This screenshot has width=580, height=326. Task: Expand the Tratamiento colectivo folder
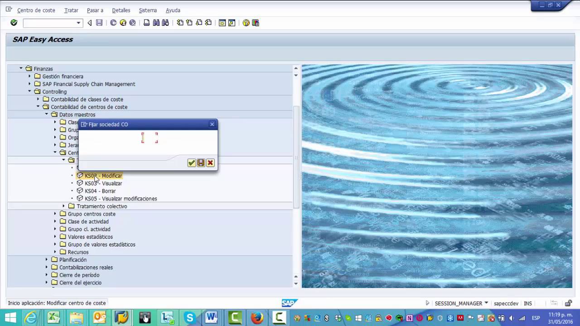click(x=64, y=206)
